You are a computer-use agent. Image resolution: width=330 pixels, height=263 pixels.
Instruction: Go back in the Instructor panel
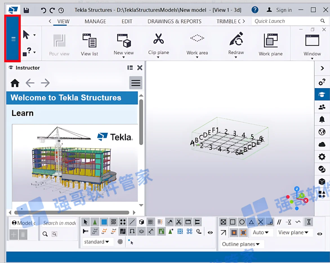point(30,83)
